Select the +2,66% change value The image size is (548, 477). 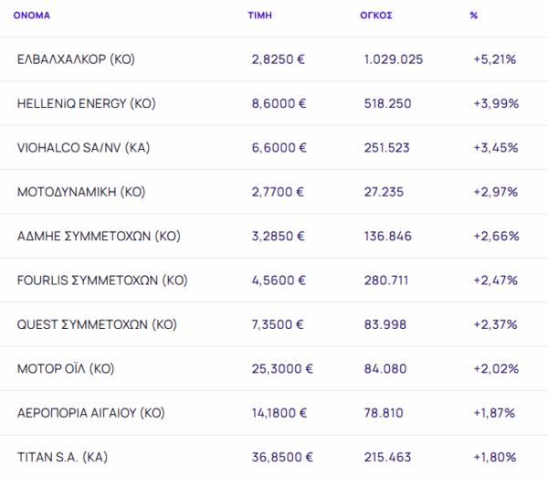coord(496,236)
